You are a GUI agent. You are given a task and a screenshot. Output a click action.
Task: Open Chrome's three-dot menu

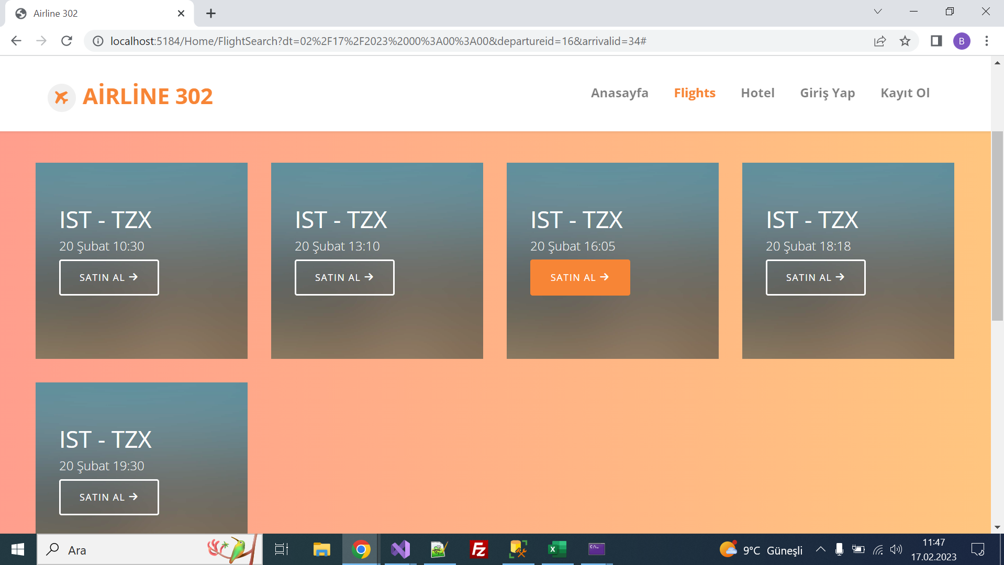(x=987, y=41)
